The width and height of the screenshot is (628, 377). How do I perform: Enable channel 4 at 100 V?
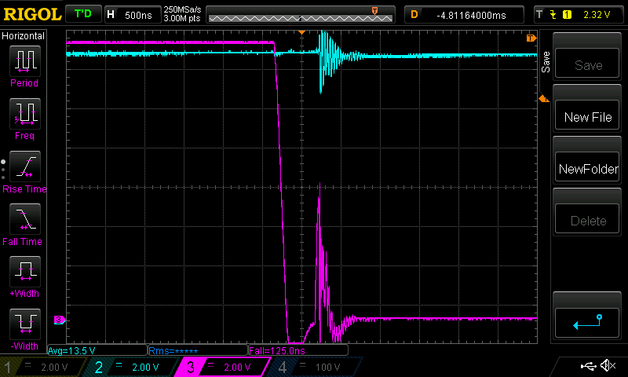tap(314, 367)
